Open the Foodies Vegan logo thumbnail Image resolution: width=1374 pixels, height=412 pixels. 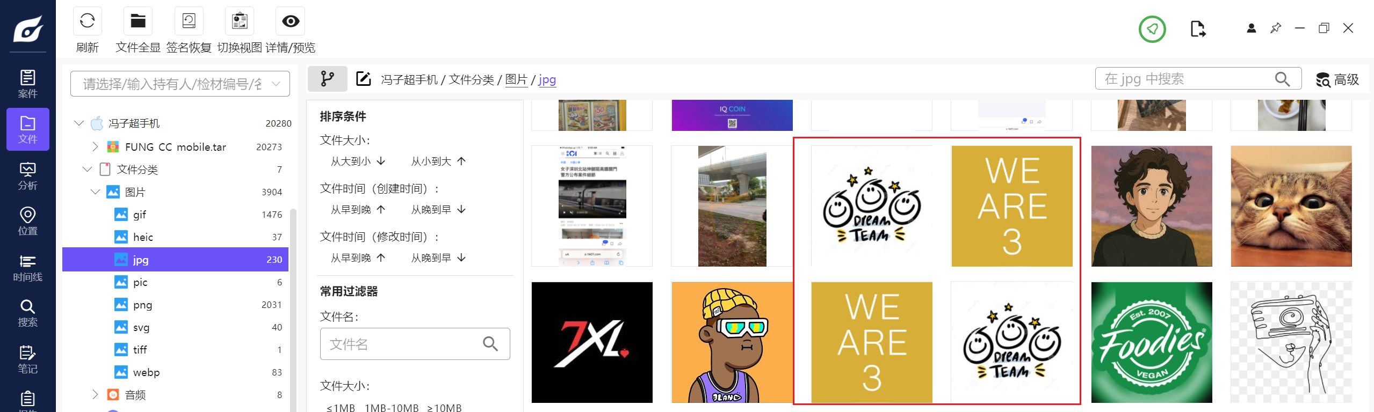tap(1151, 342)
